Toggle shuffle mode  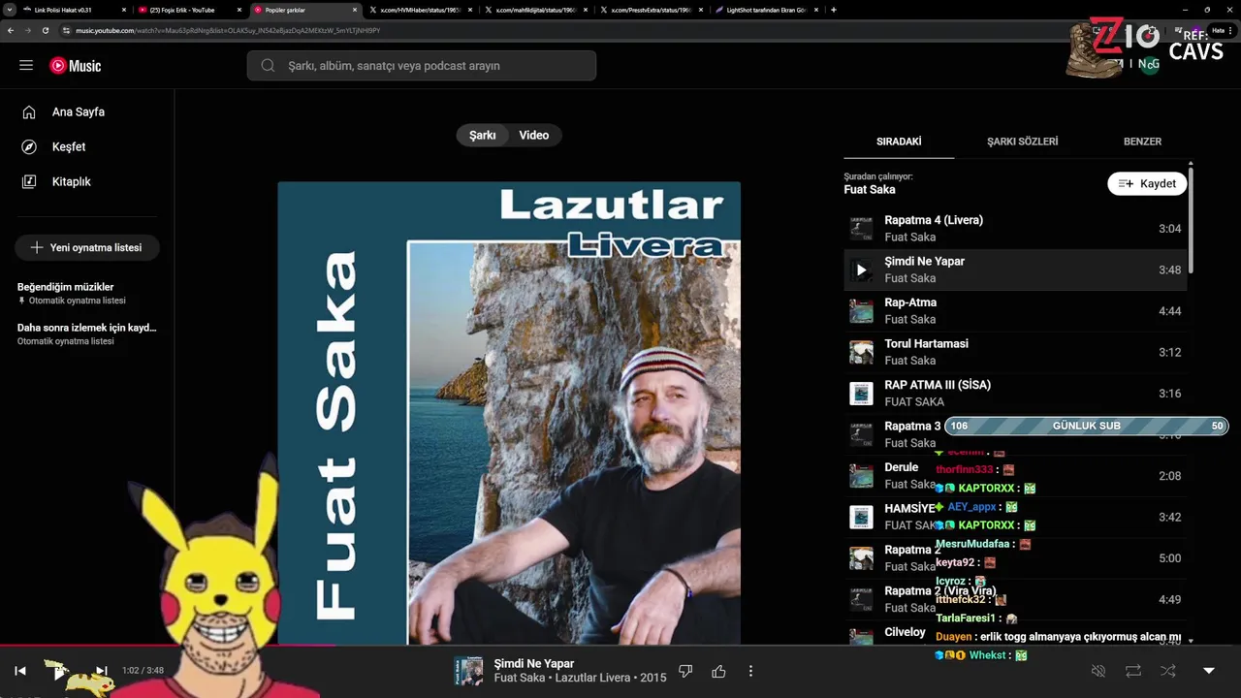tap(1168, 671)
